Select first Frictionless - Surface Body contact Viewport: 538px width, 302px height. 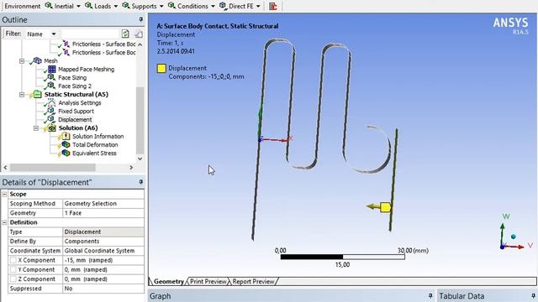tap(103, 44)
